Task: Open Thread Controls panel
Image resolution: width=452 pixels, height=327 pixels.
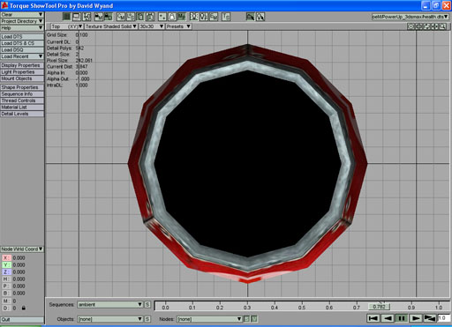Action: click(22, 100)
